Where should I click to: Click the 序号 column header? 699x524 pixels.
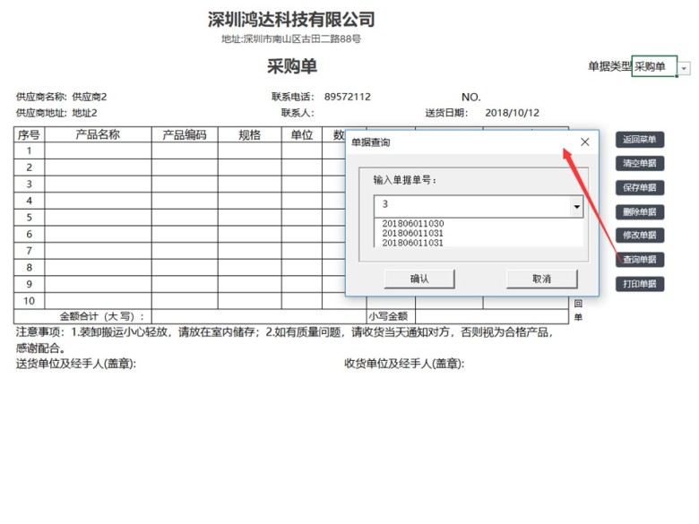click(29, 134)
